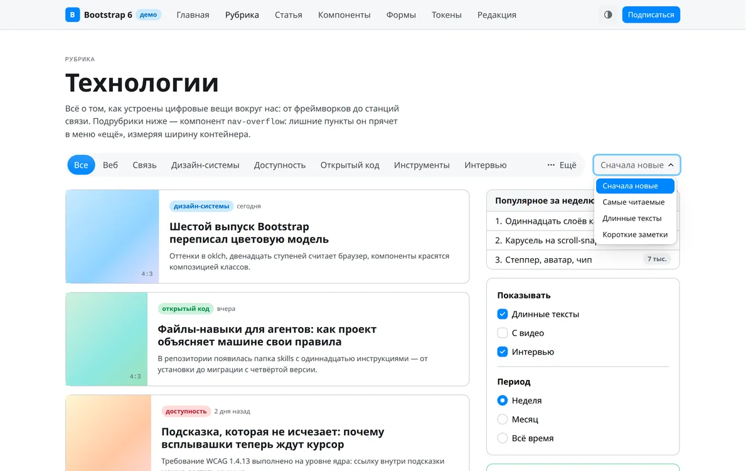Choose the "Самые читаемые" sort option
The height and width of the screenshot is (471, 753).
pyautogui.click(x=635, y=202)
